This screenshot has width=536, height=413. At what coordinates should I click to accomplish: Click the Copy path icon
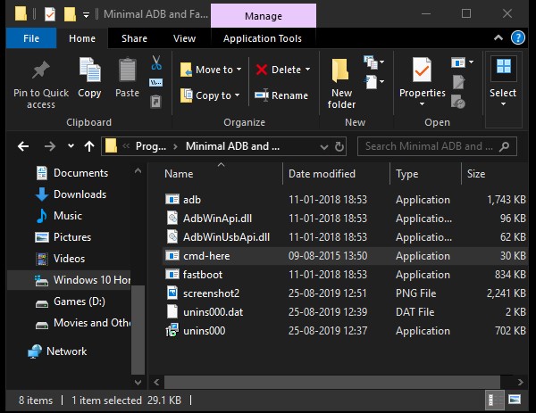155,83
